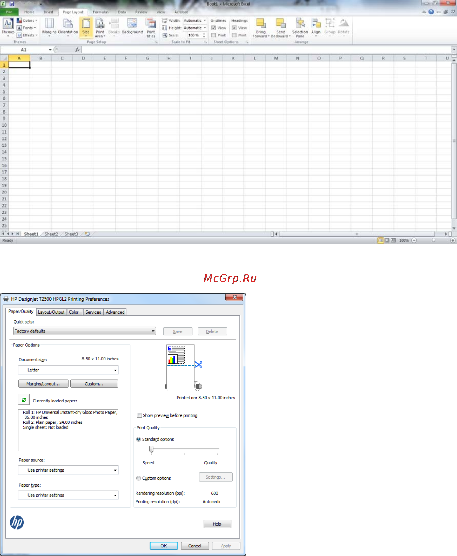Open Print Titles settings
457x556 pixels.
[x=151, y=28]
